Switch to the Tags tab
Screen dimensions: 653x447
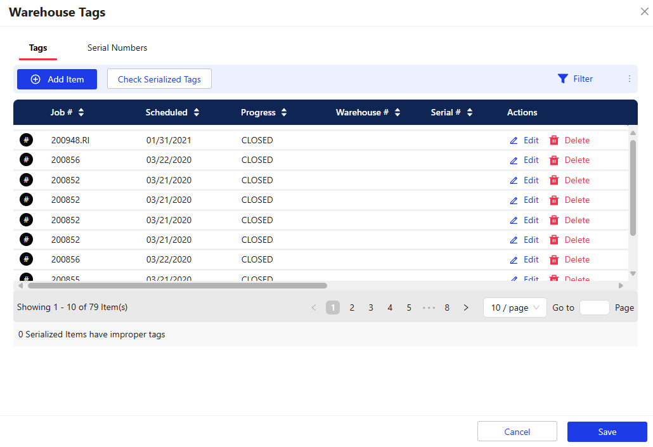pos(38,48)
